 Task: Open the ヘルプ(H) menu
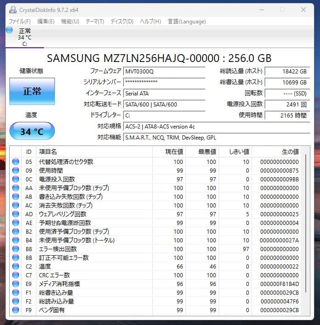[x=151, y=22]
